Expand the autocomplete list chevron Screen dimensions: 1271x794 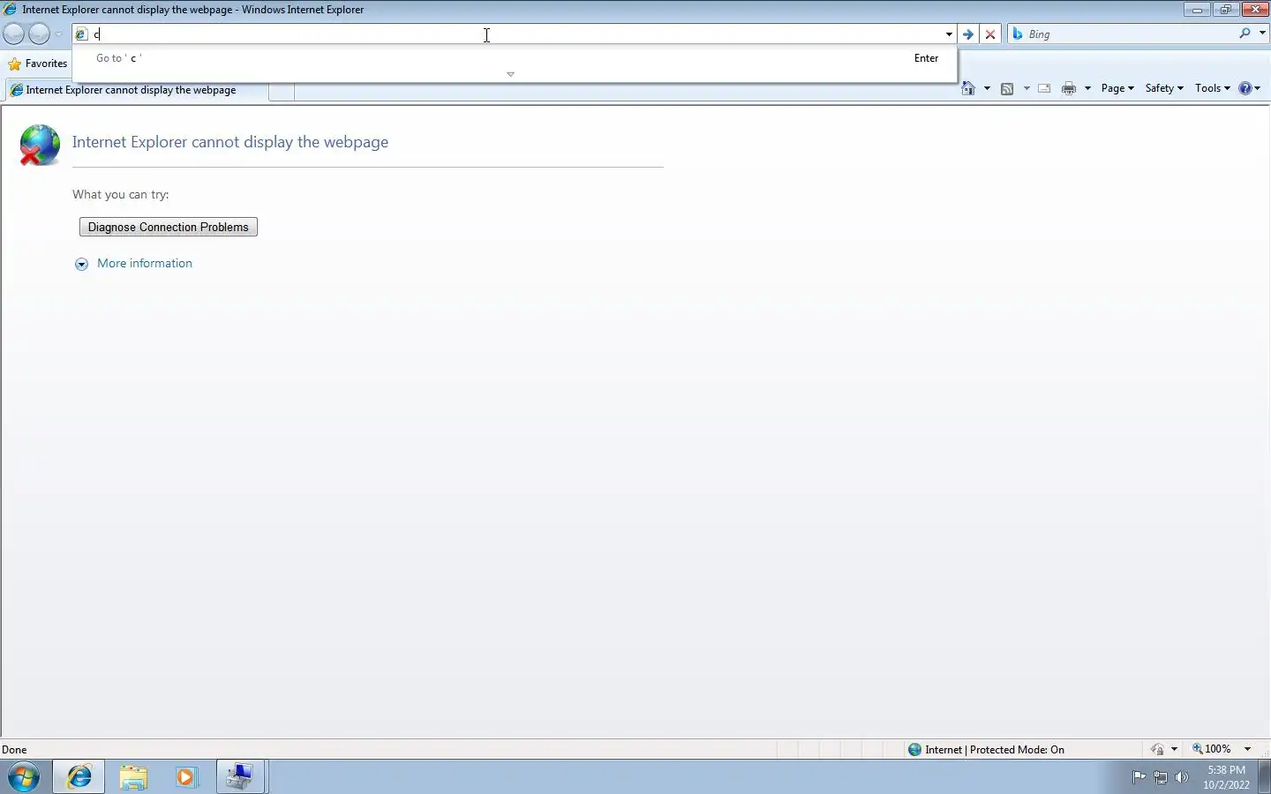coord(510,74)
